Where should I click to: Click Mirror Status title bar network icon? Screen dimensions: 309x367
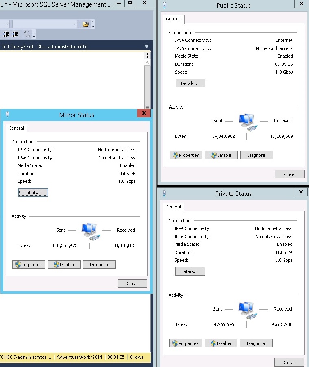point(7,115)
